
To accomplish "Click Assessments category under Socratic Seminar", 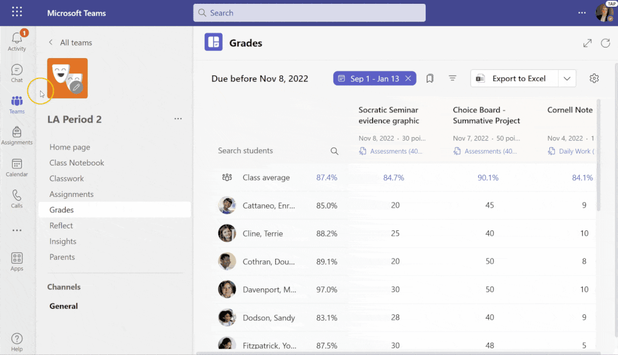I will [391, 151].
